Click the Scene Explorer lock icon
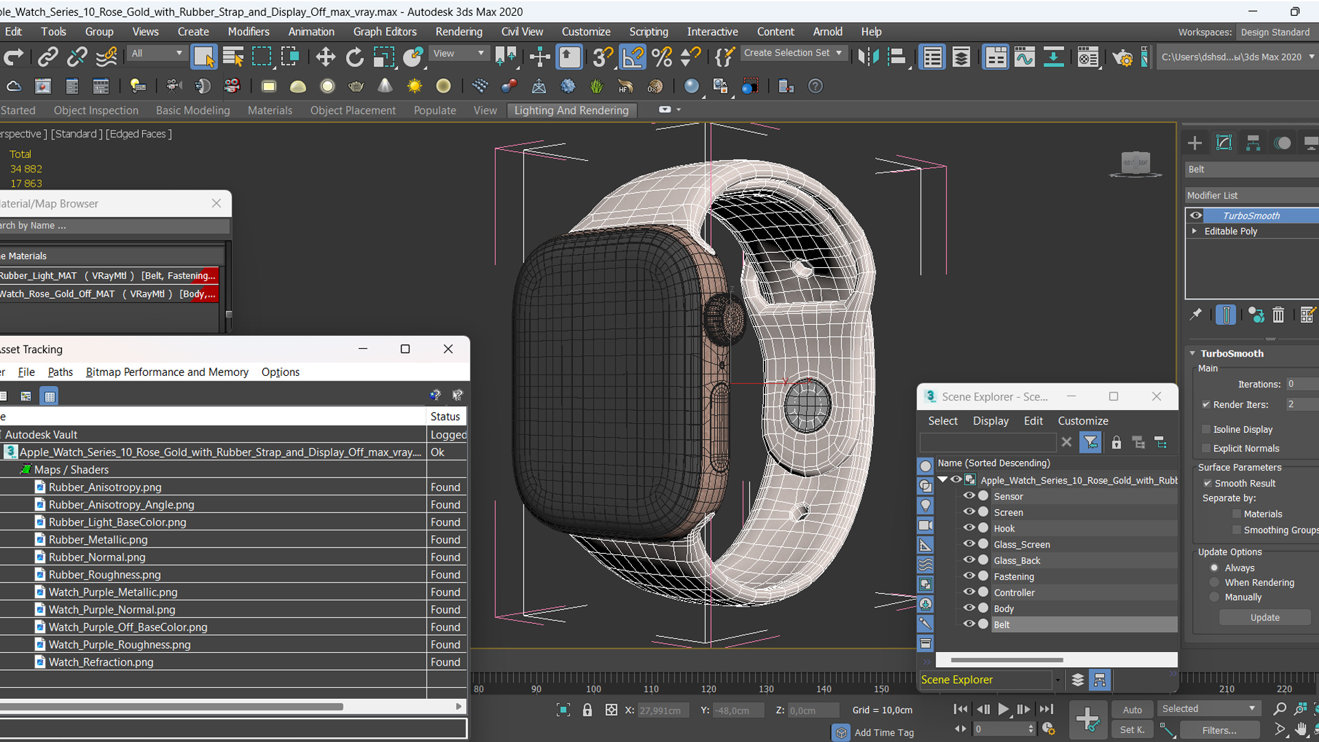 click(1116, 442)
